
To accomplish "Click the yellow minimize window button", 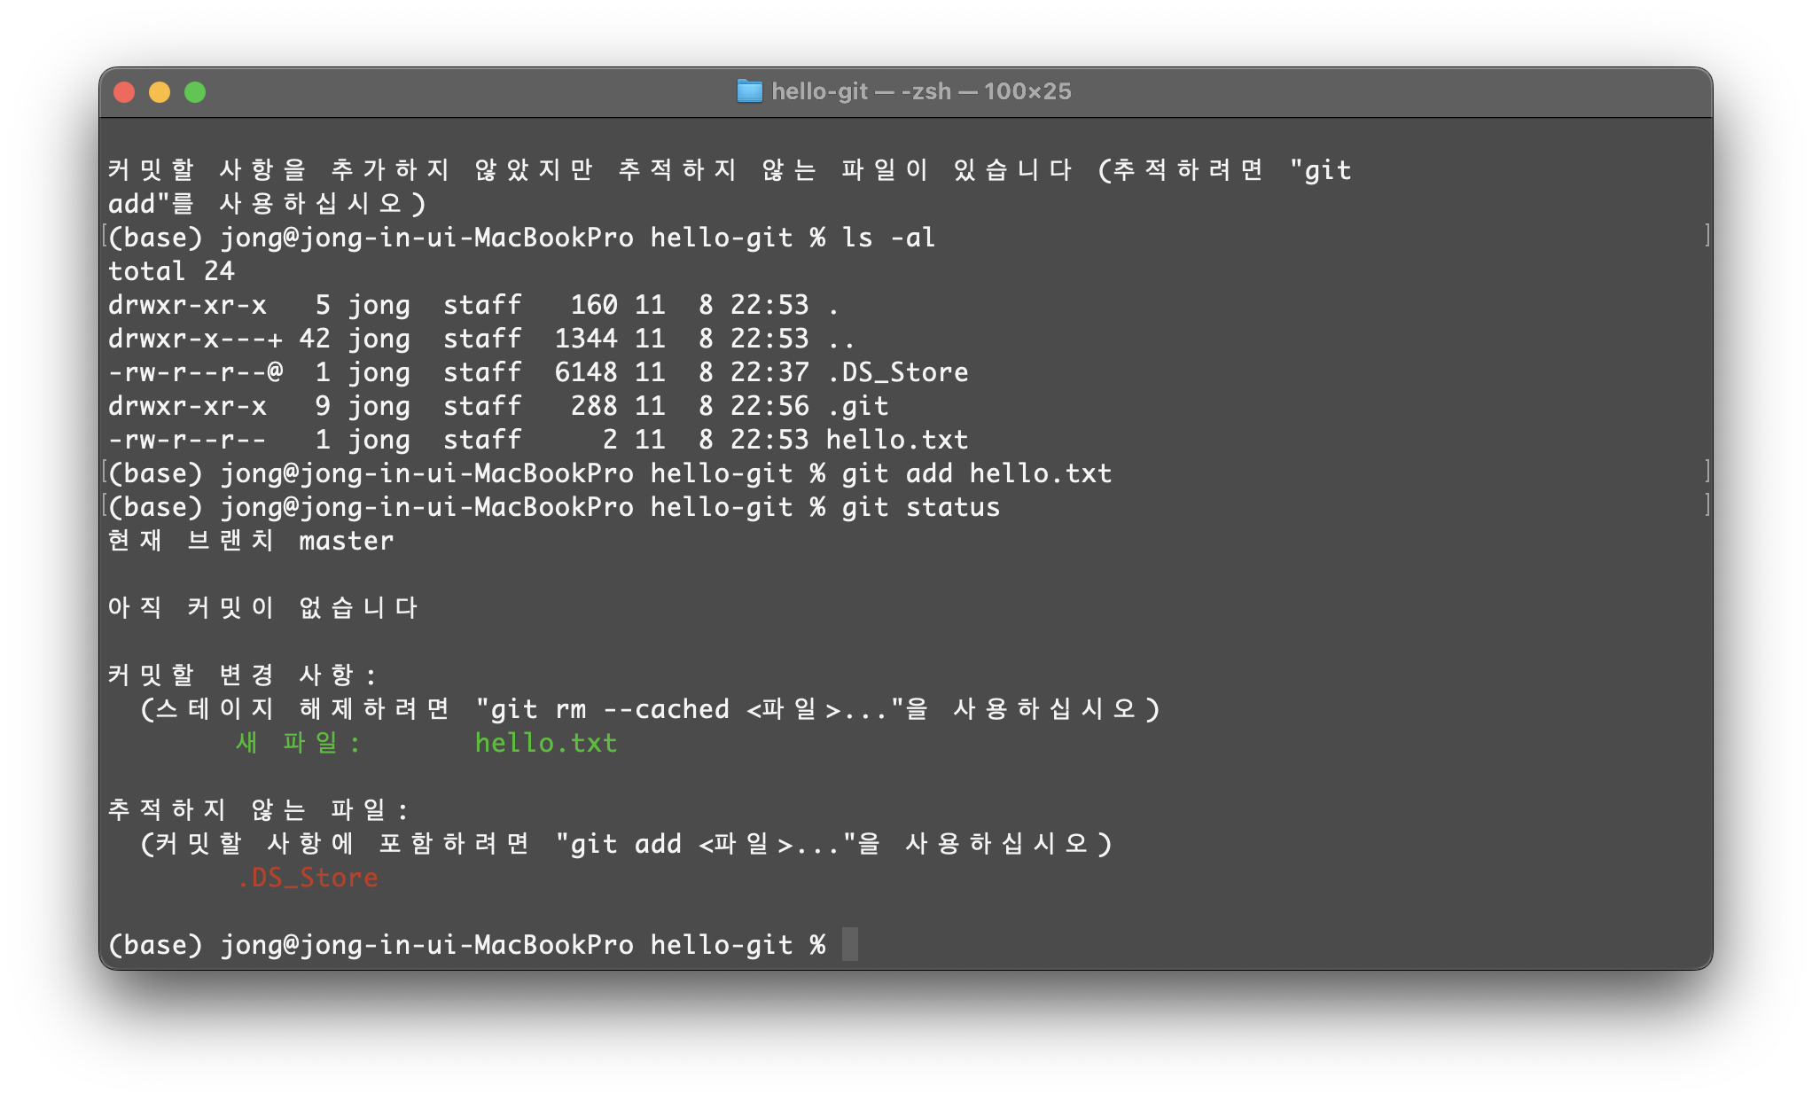I will [160, 92].
